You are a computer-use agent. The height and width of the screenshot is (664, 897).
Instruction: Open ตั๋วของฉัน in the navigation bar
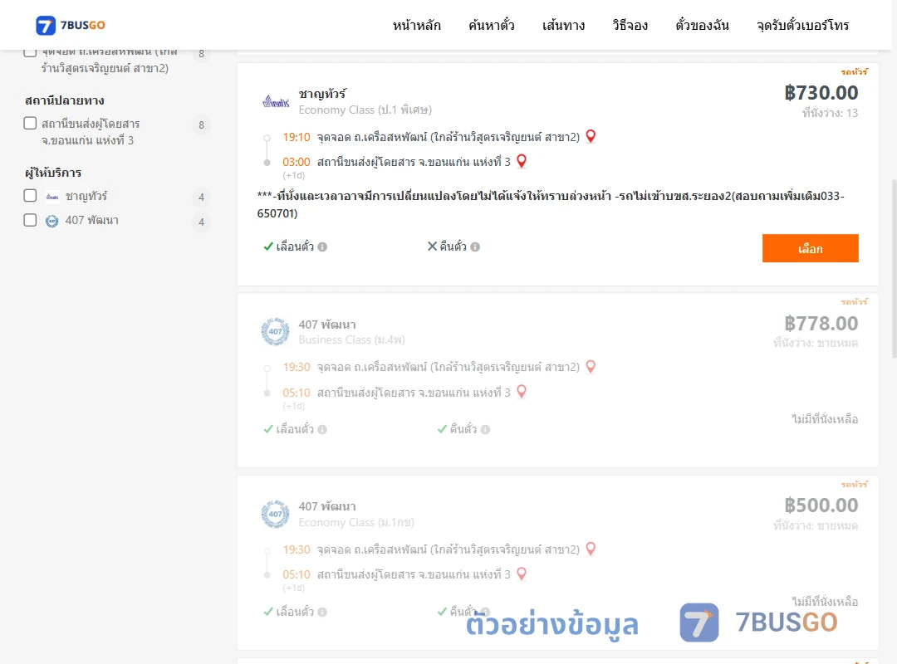(702, 25)
